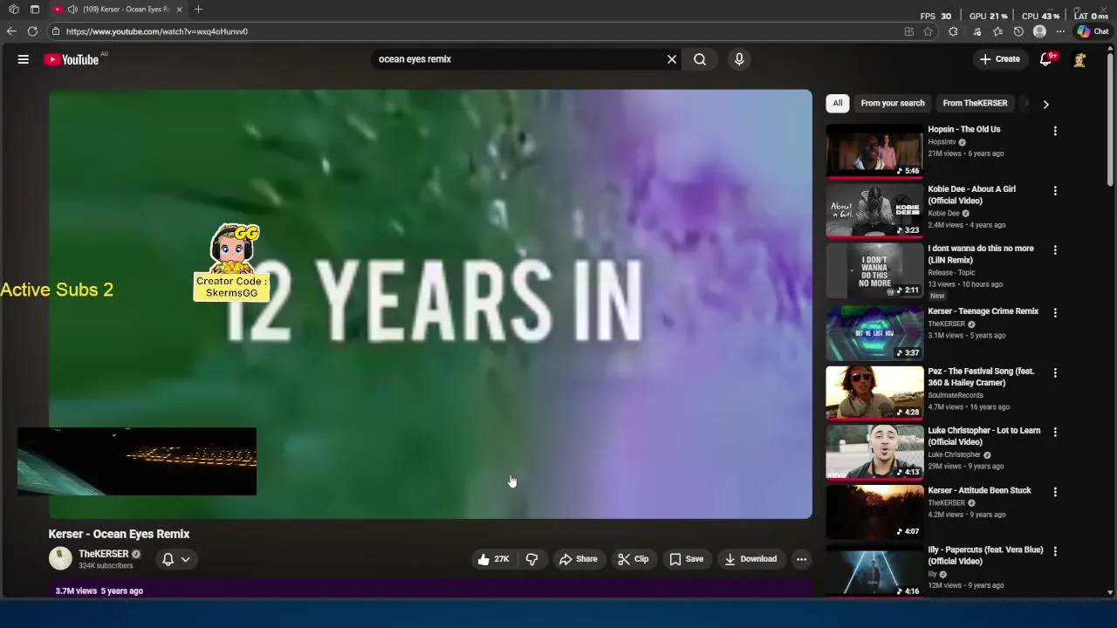Open Illy - Papercuts video title
The width and height of the screenshot is (1117, 628).
tap(985, 556)
